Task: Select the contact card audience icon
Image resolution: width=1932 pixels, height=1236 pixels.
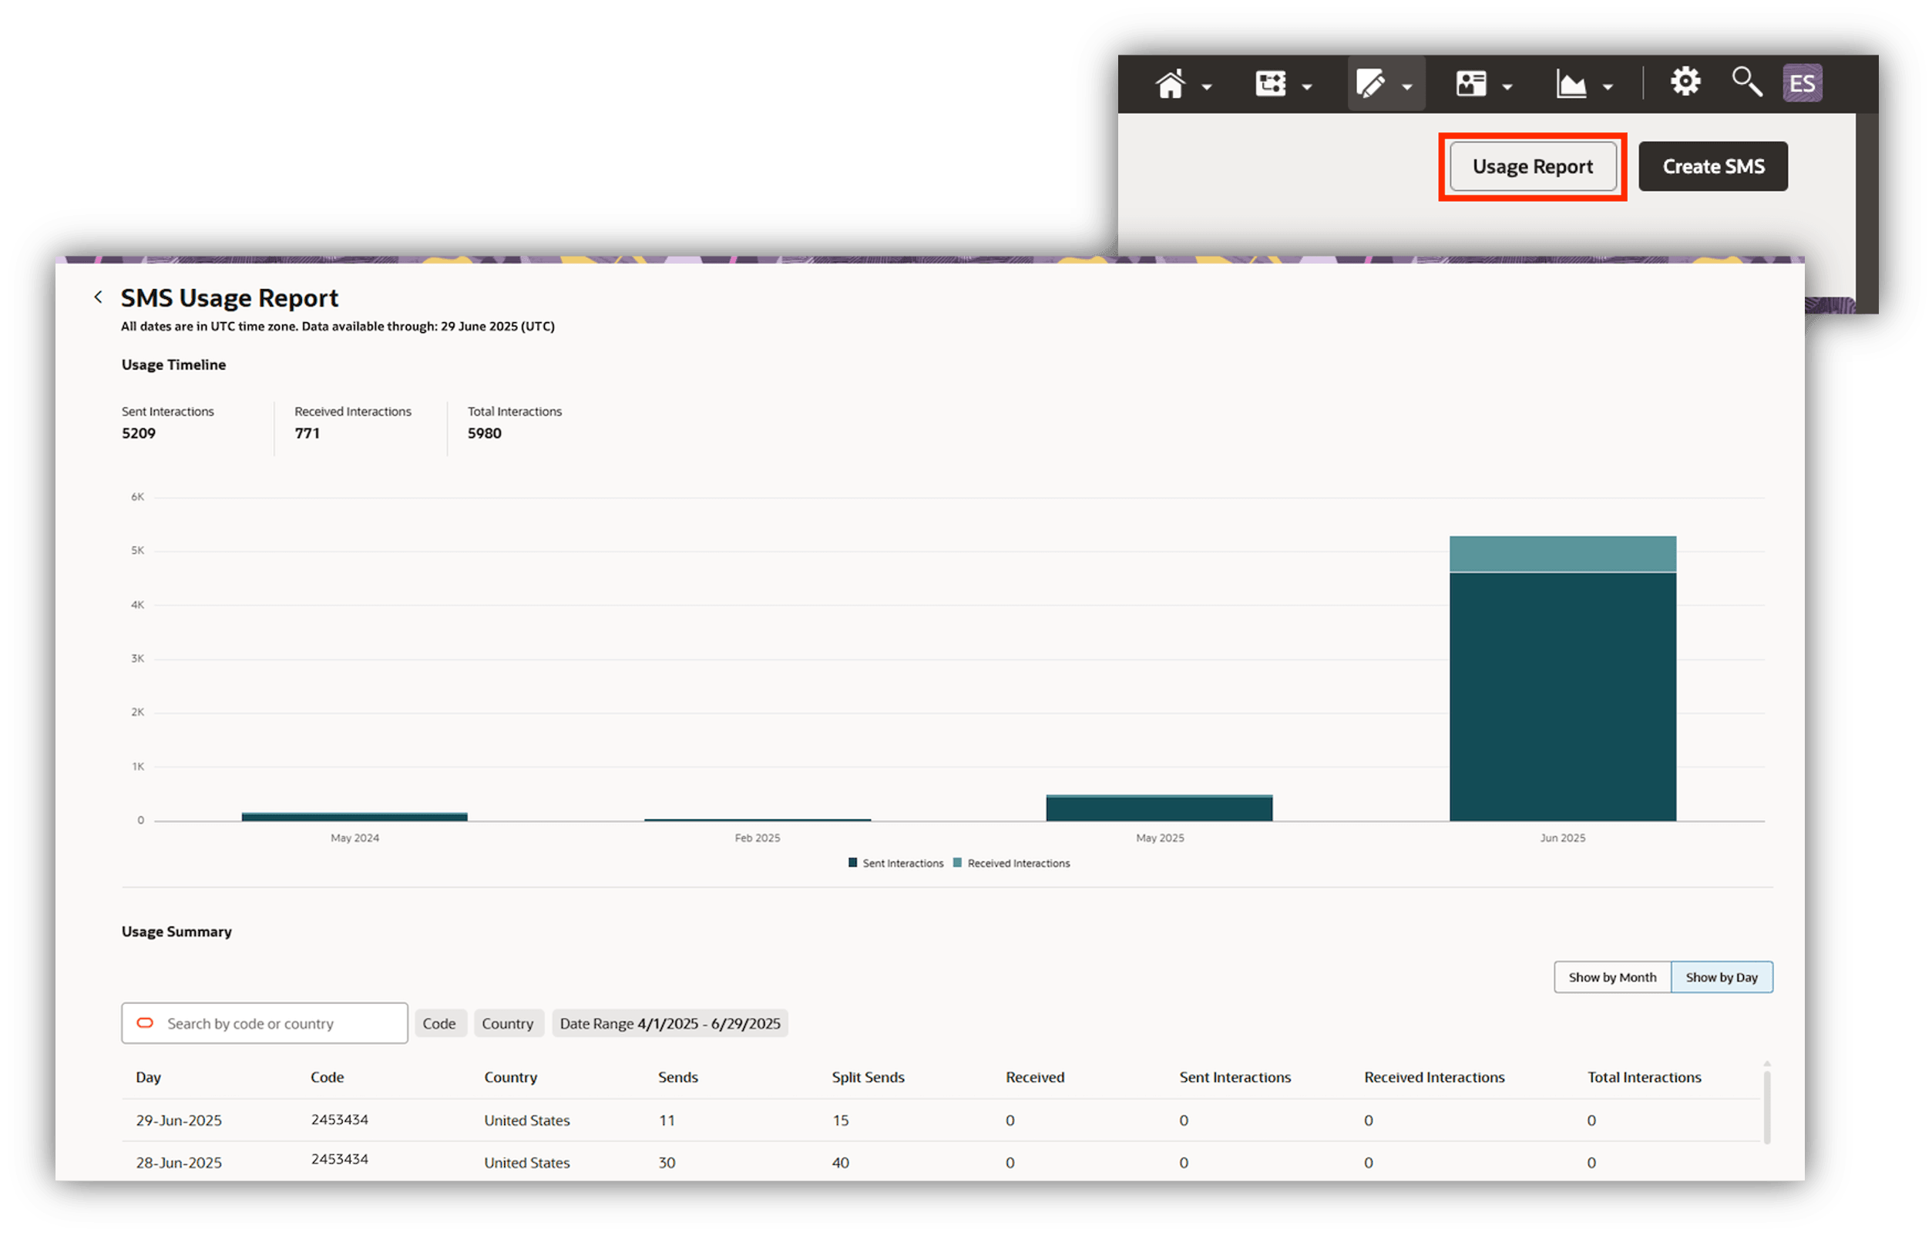Action: coord(1470,83)
